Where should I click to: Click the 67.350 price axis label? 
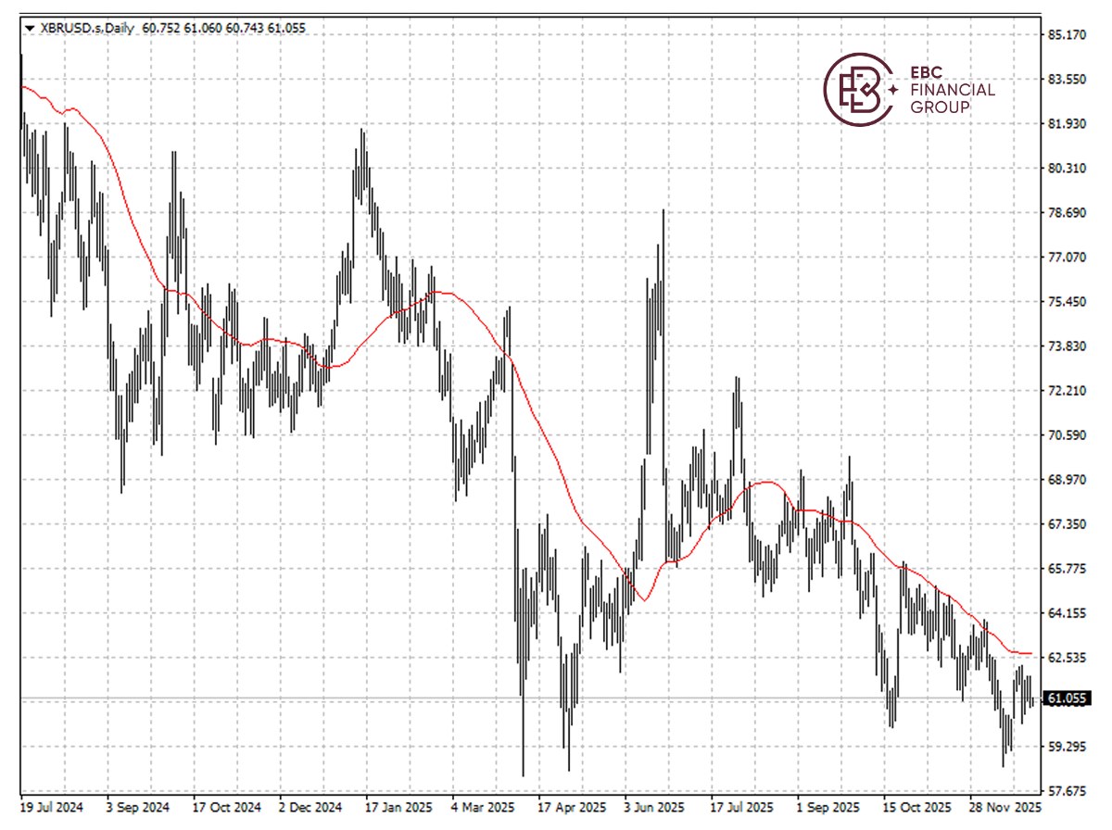pyautogui.click(x=1067, y=524)
